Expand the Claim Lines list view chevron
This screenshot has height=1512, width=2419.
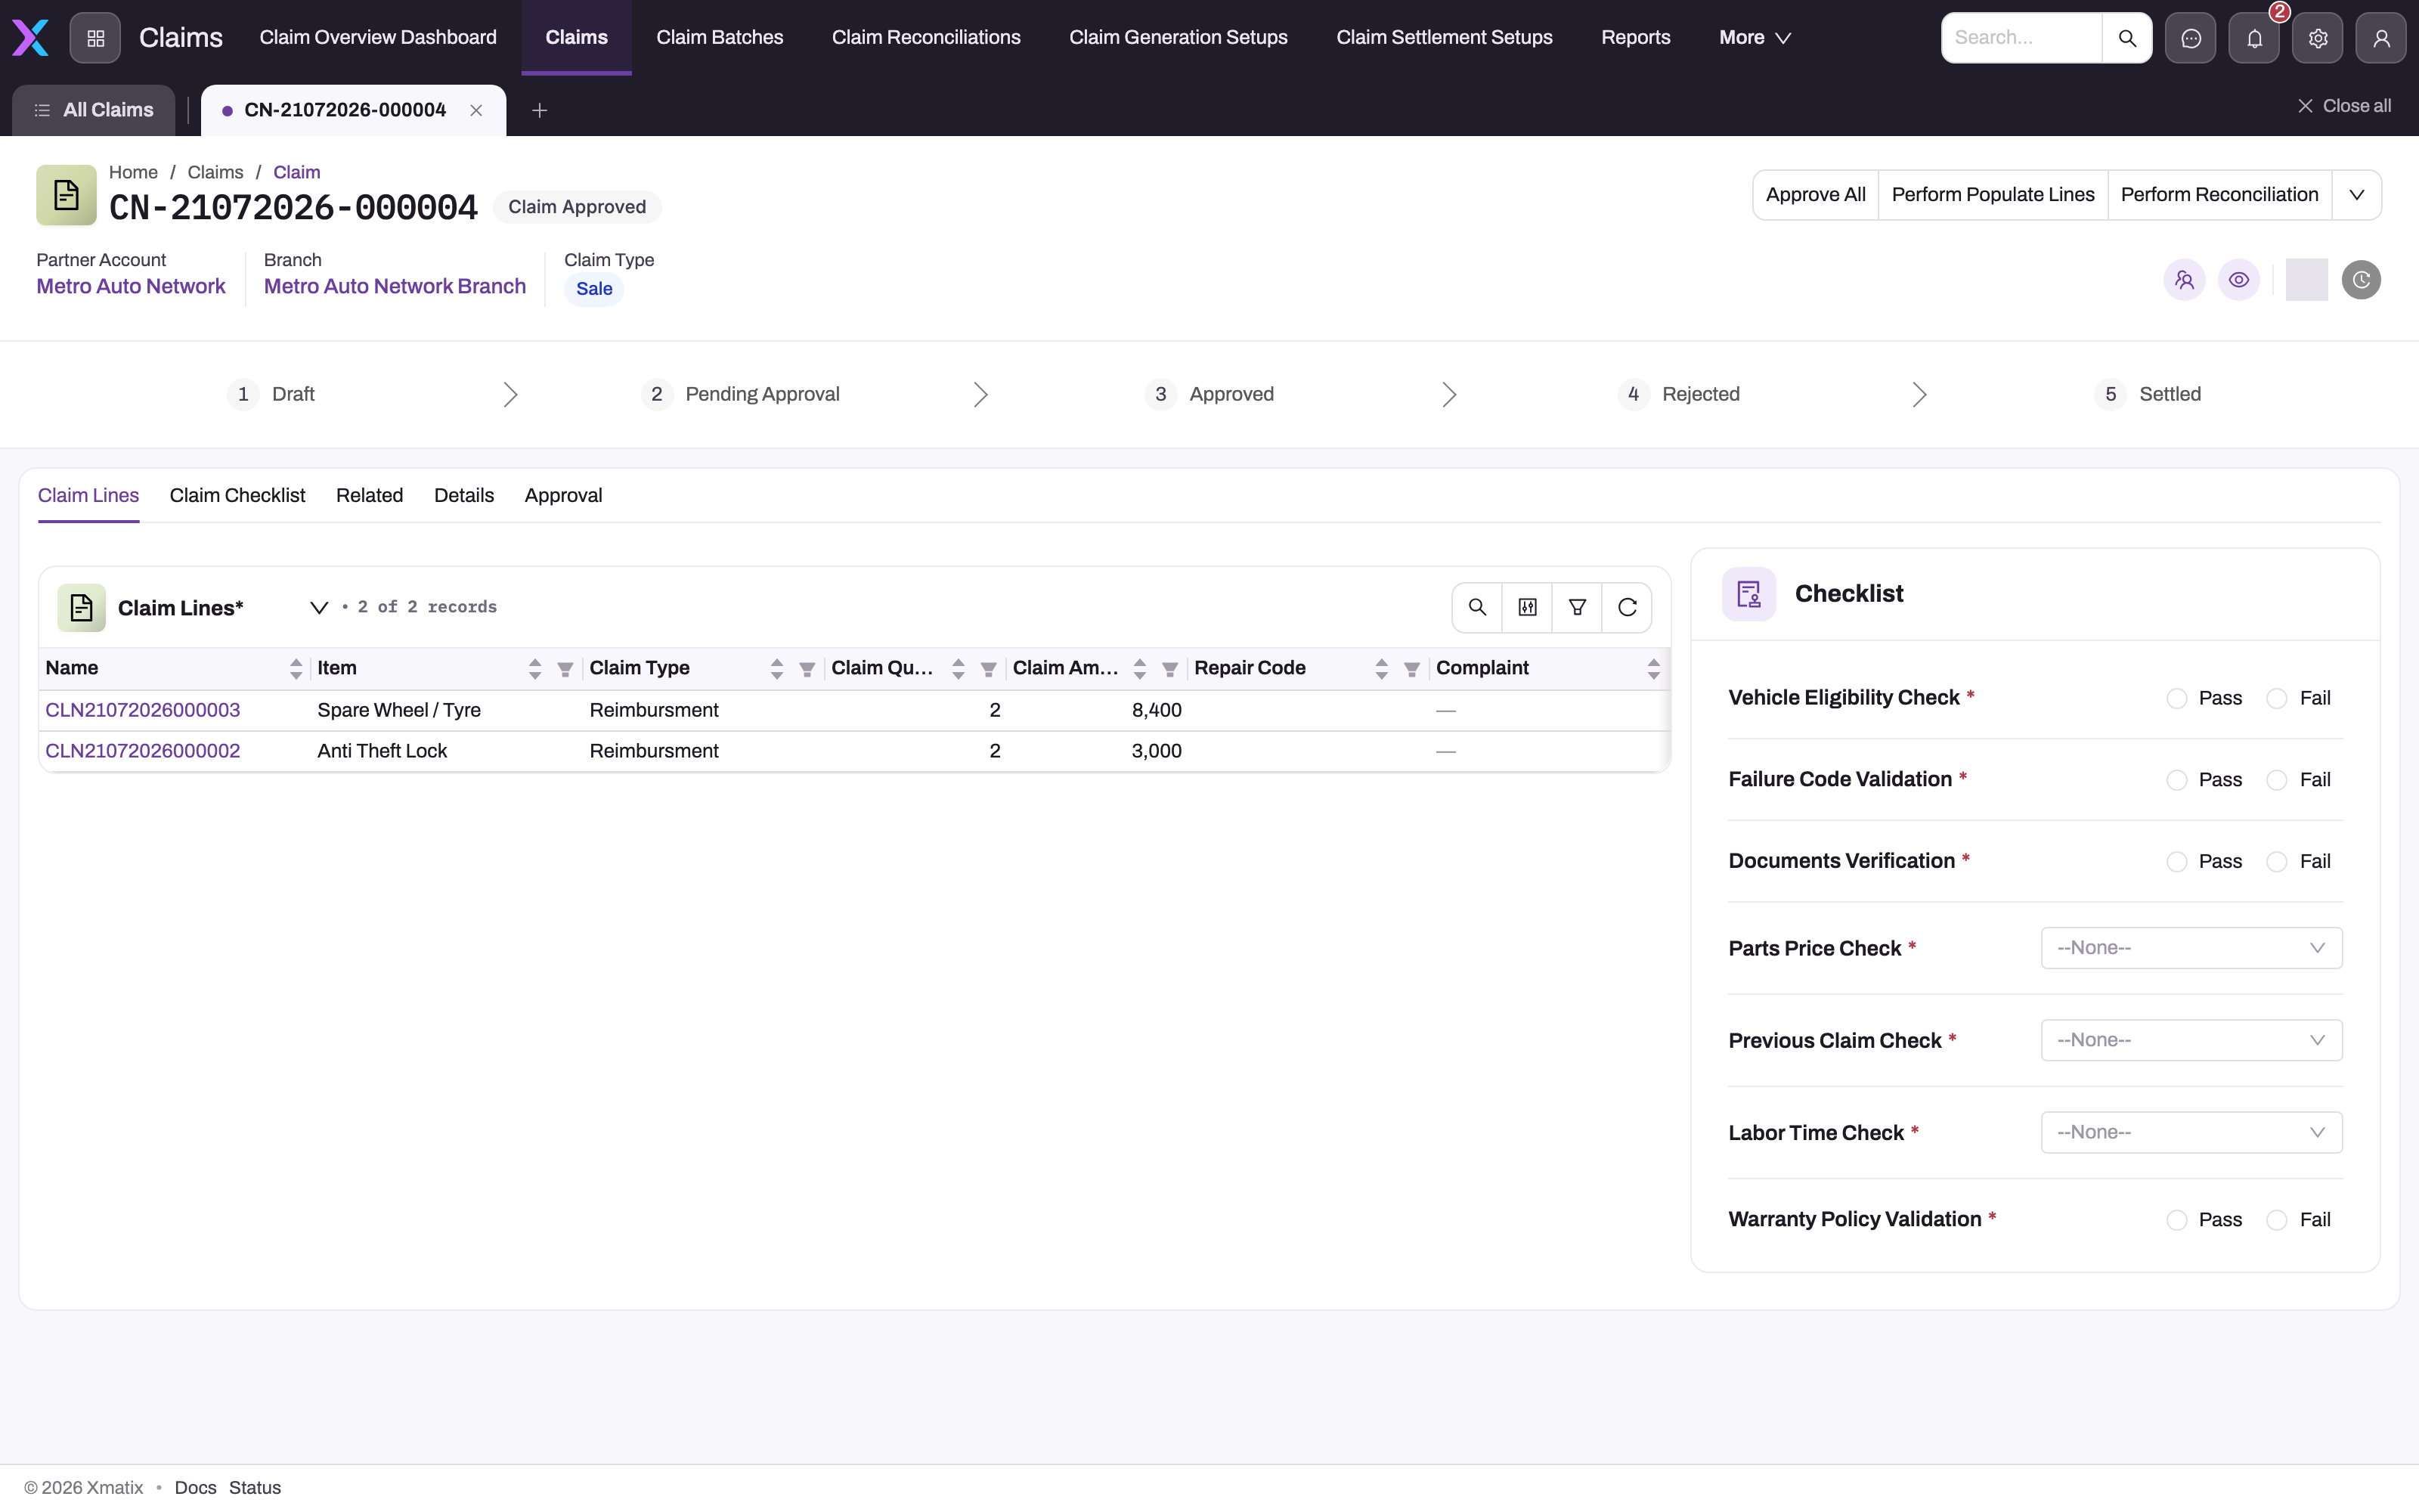point(319,608)
